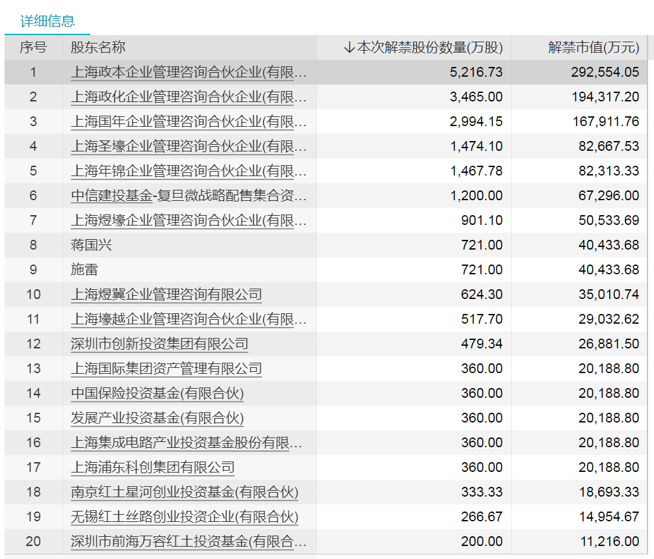Select share quantity 266.67
654x559 pixels.
click(482, 517)
